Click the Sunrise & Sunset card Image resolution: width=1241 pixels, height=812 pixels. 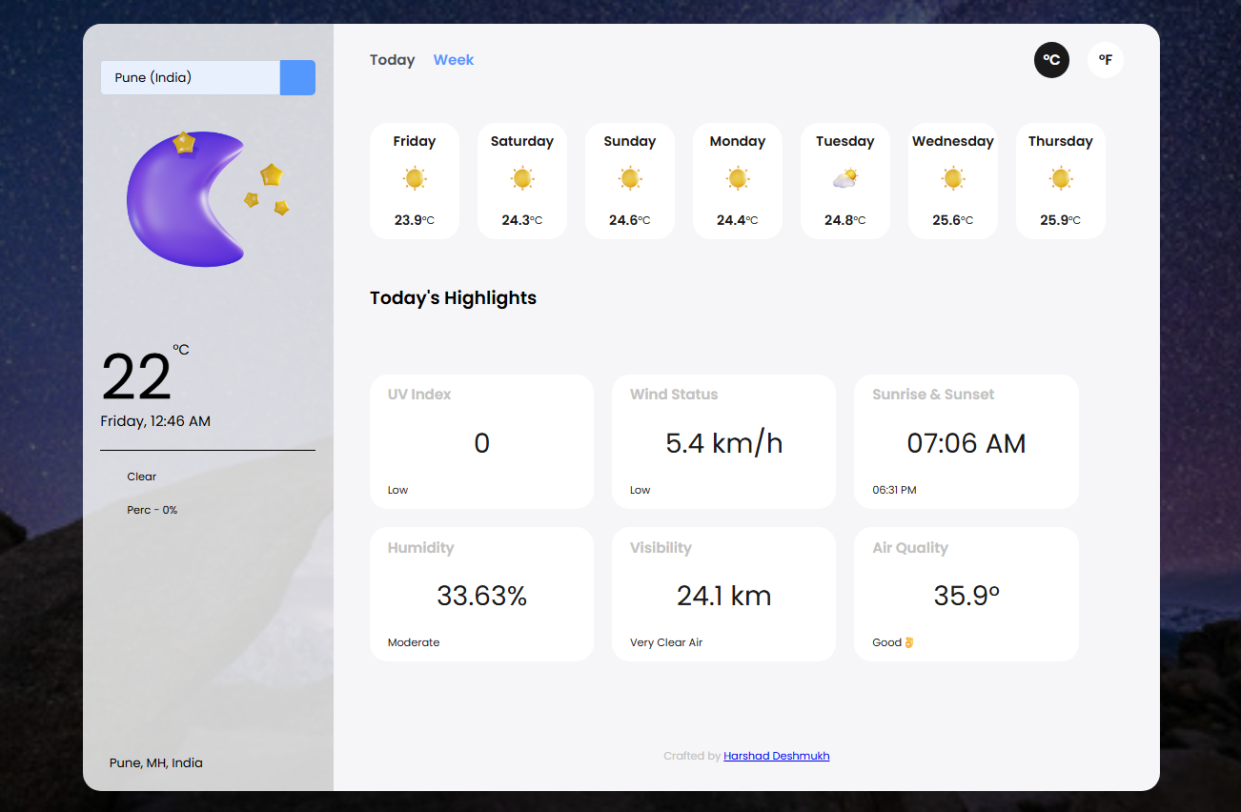[966, 441]
